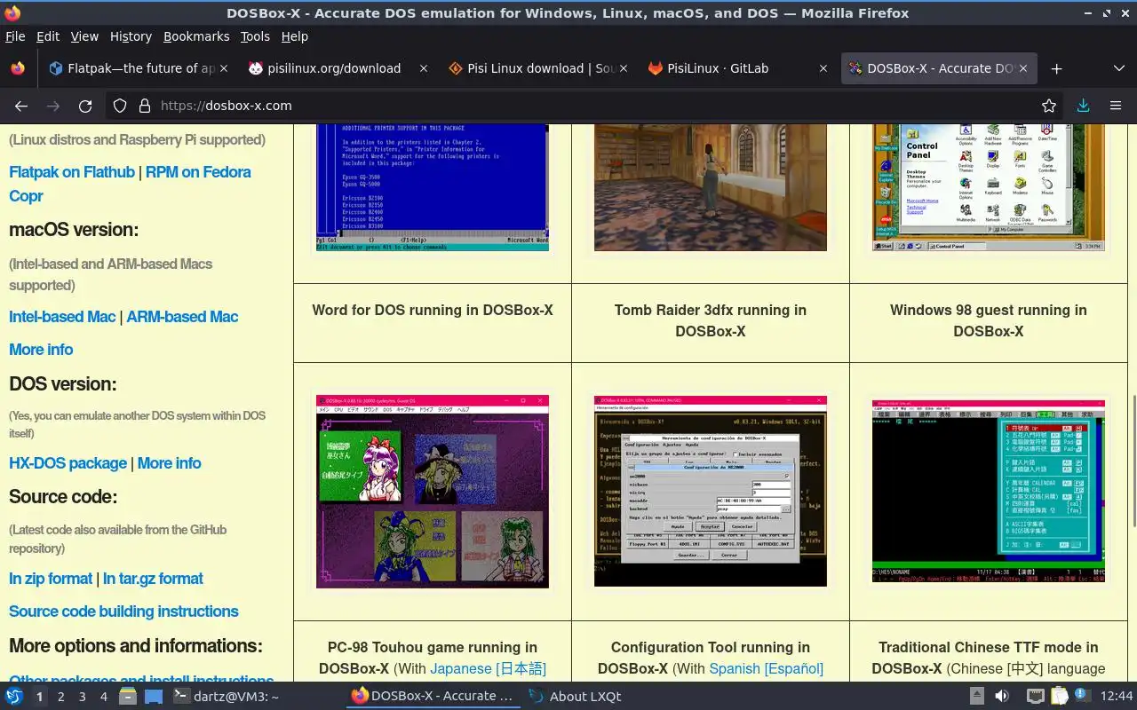
Task: Switch to virtual desktop 2
Action: click(60, 697)
